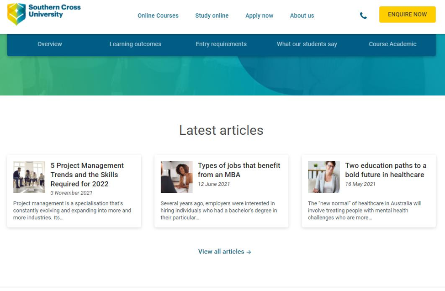Select What our students say tab

pyautogui.click(x=307, y=44)
